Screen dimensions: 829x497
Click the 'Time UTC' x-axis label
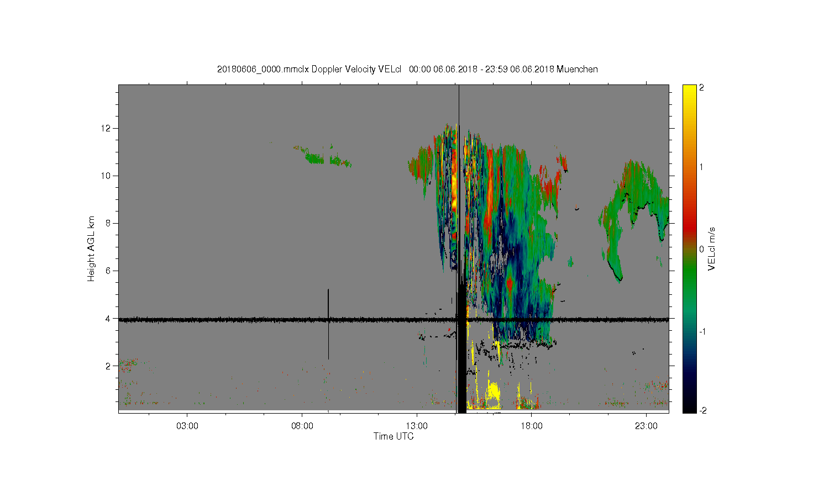point(393,436)
